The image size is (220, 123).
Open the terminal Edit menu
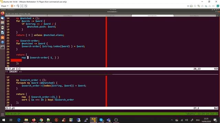coord(9,14)
